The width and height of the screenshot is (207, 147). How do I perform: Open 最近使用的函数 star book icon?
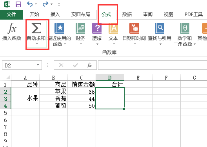pos(59,28)
